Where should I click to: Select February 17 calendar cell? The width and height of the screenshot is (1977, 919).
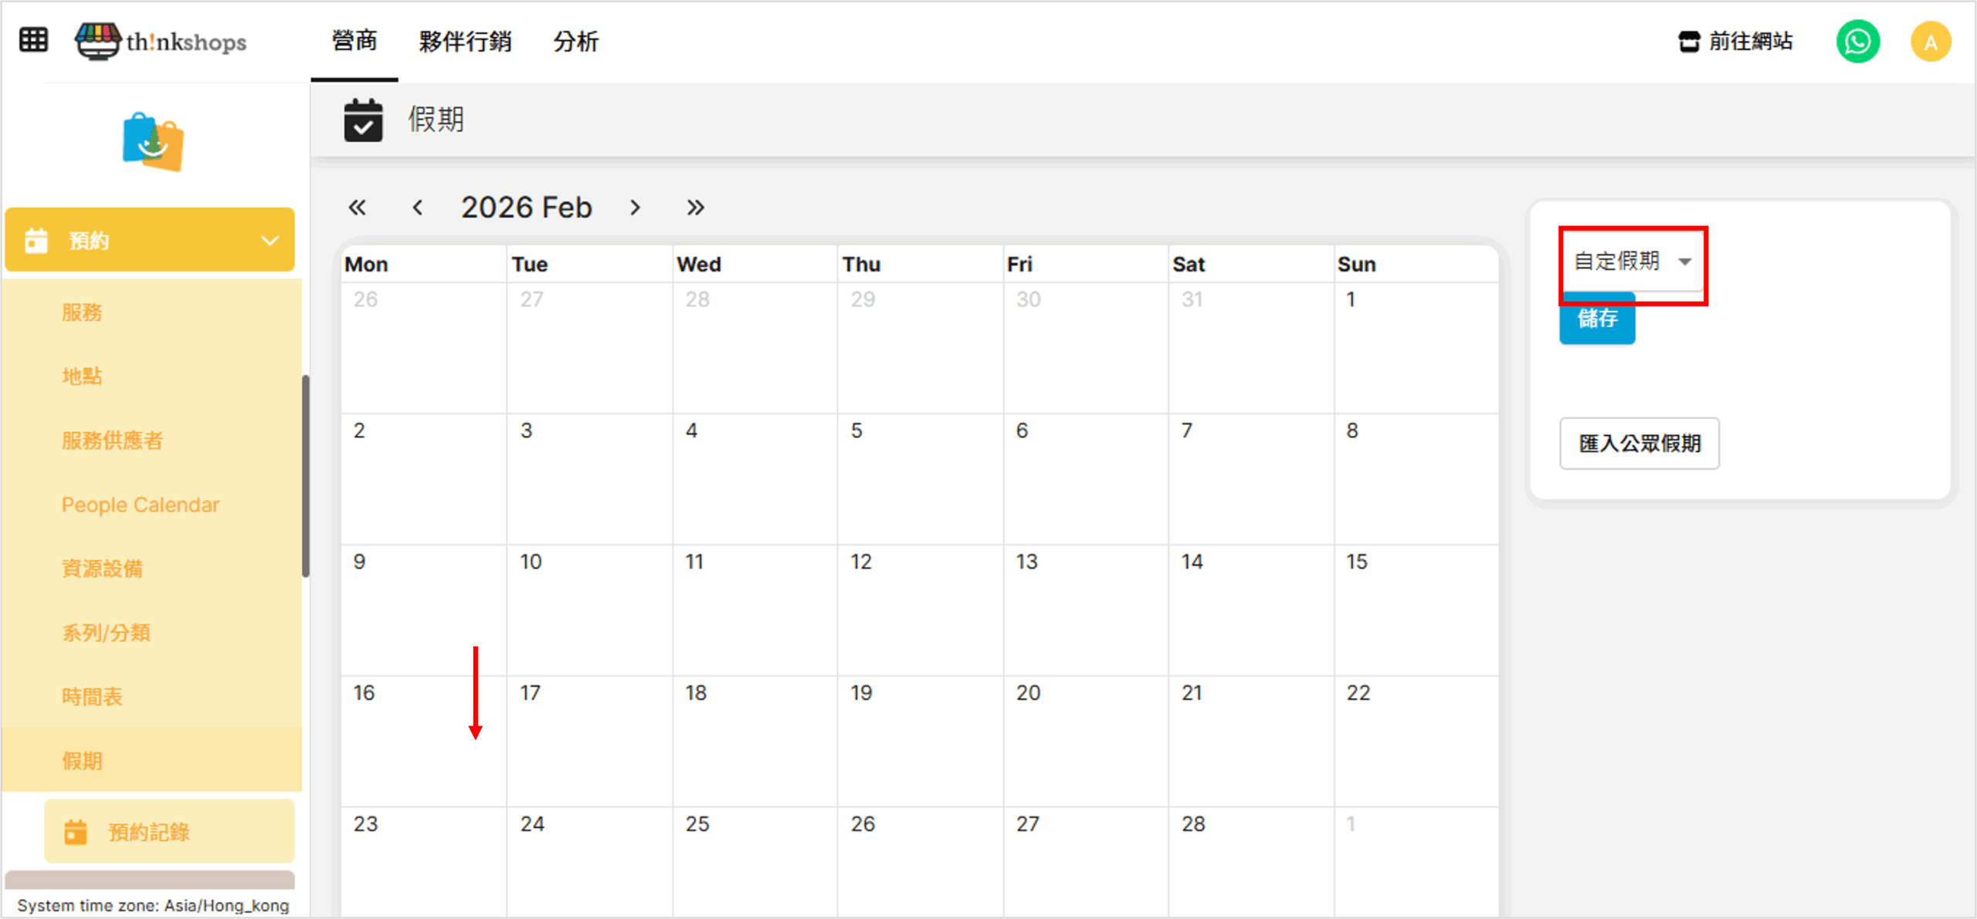589,741
